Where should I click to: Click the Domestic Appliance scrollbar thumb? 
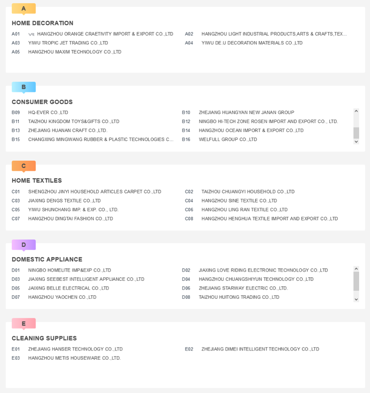[356, 281]
